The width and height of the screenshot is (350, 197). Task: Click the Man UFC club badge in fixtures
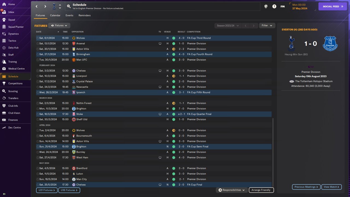coord(74,60)
